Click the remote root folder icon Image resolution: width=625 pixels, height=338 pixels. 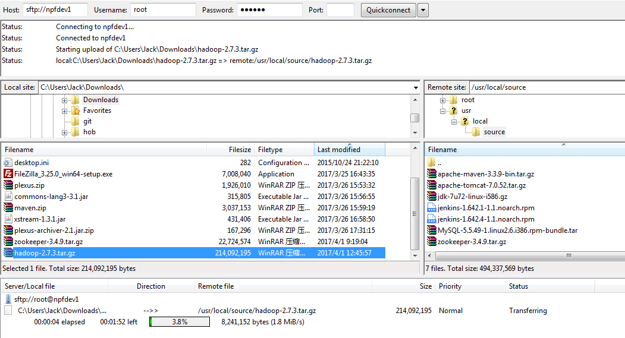[x=454, y=100]
